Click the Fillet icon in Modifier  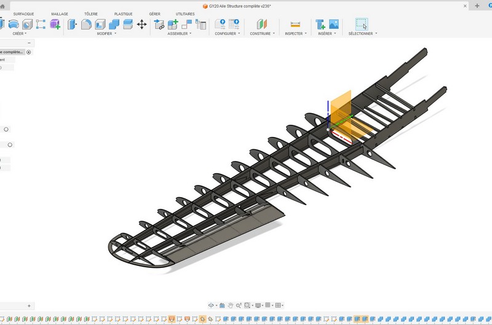(86, 24)
